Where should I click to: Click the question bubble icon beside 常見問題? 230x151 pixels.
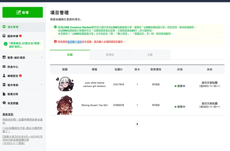point(4,103)
